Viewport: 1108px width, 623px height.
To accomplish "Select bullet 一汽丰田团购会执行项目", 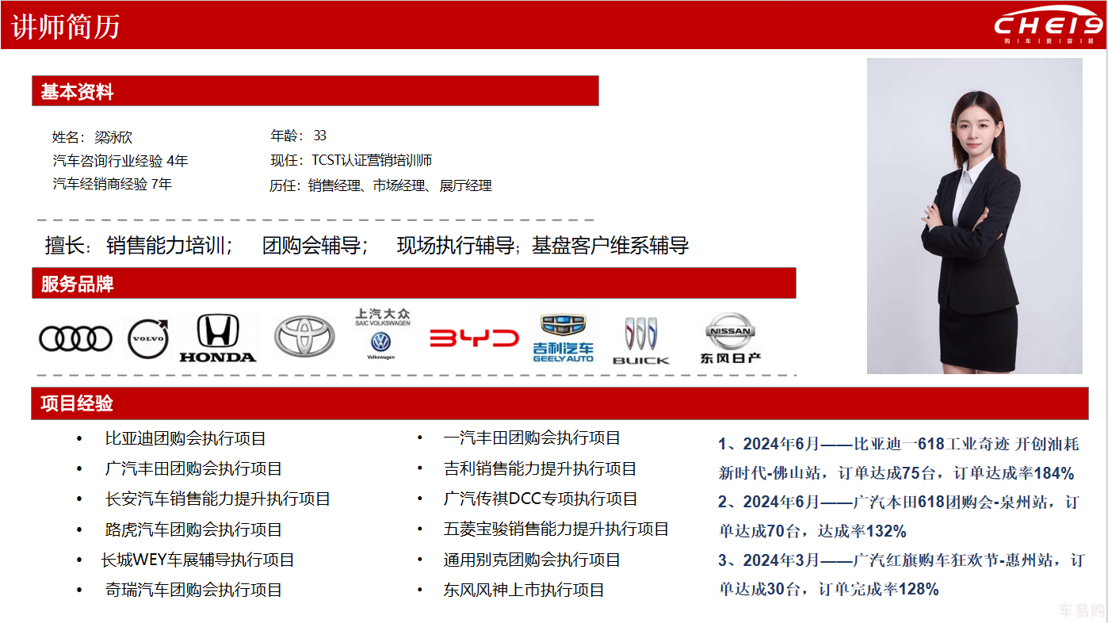I will (532, 438).
